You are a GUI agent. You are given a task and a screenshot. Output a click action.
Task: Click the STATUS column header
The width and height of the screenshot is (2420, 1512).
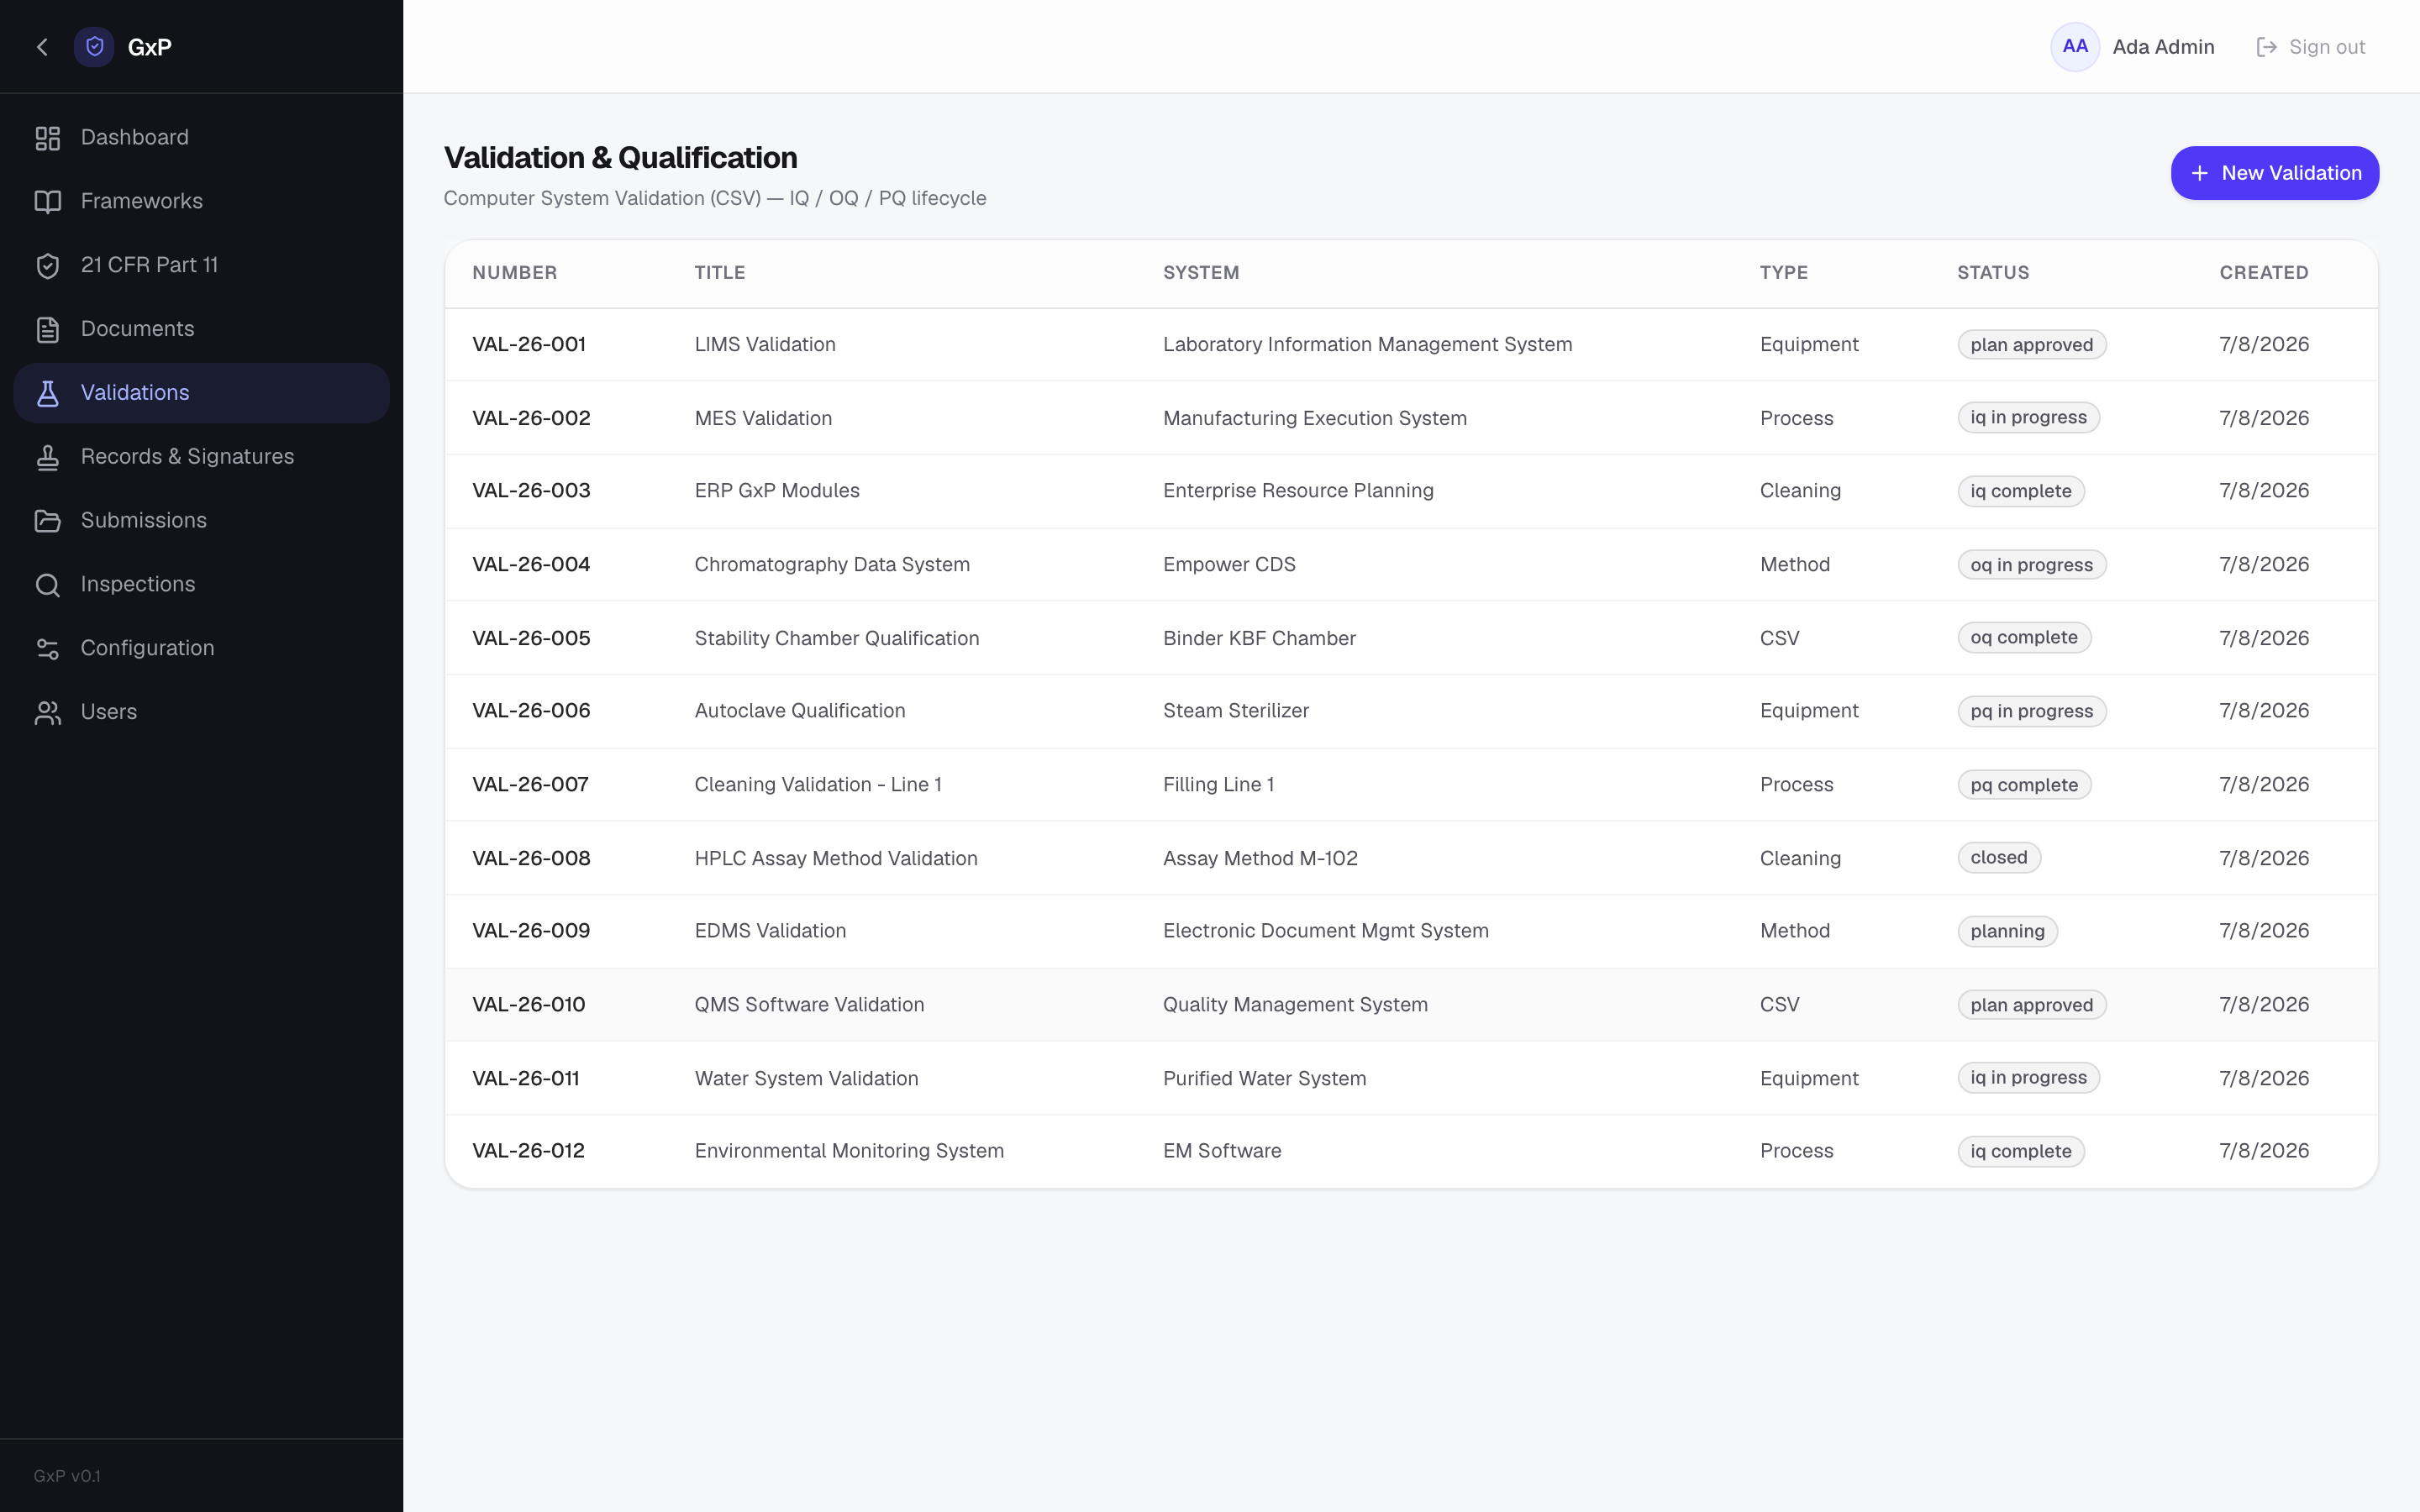point(1993,273)
